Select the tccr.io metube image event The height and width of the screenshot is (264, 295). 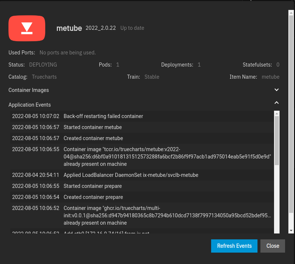pos(142,157)
